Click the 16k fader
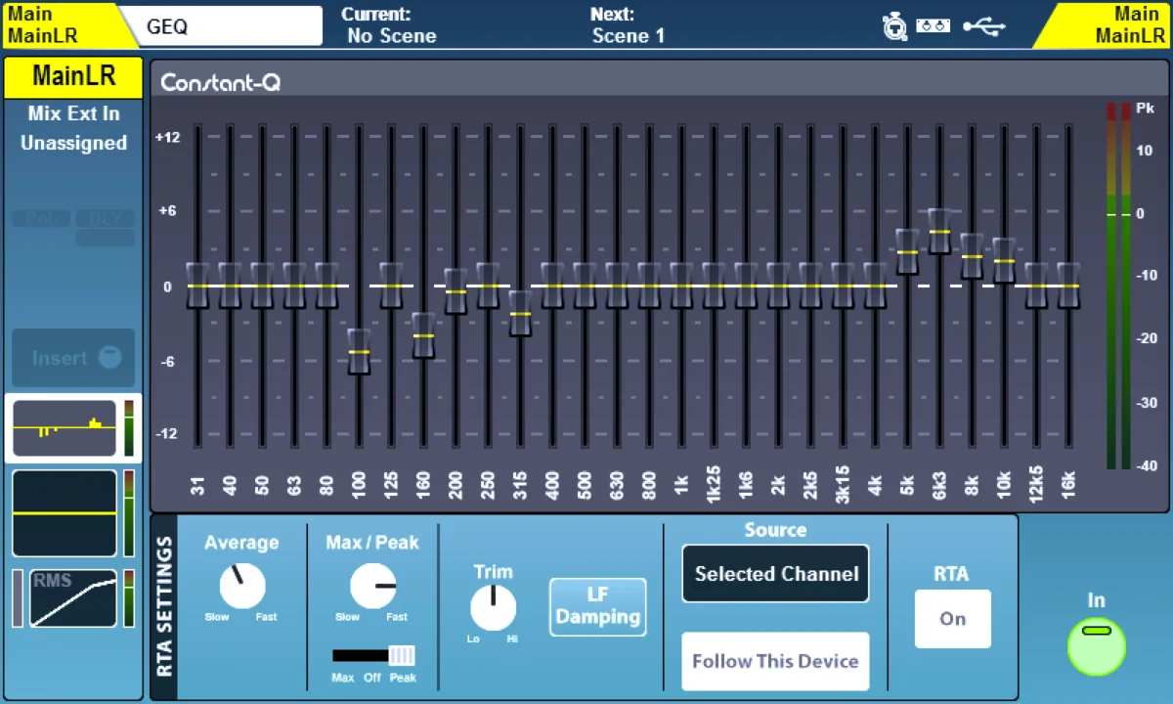Screen dimensions: 1173x704 click(x=1068, y=286)
